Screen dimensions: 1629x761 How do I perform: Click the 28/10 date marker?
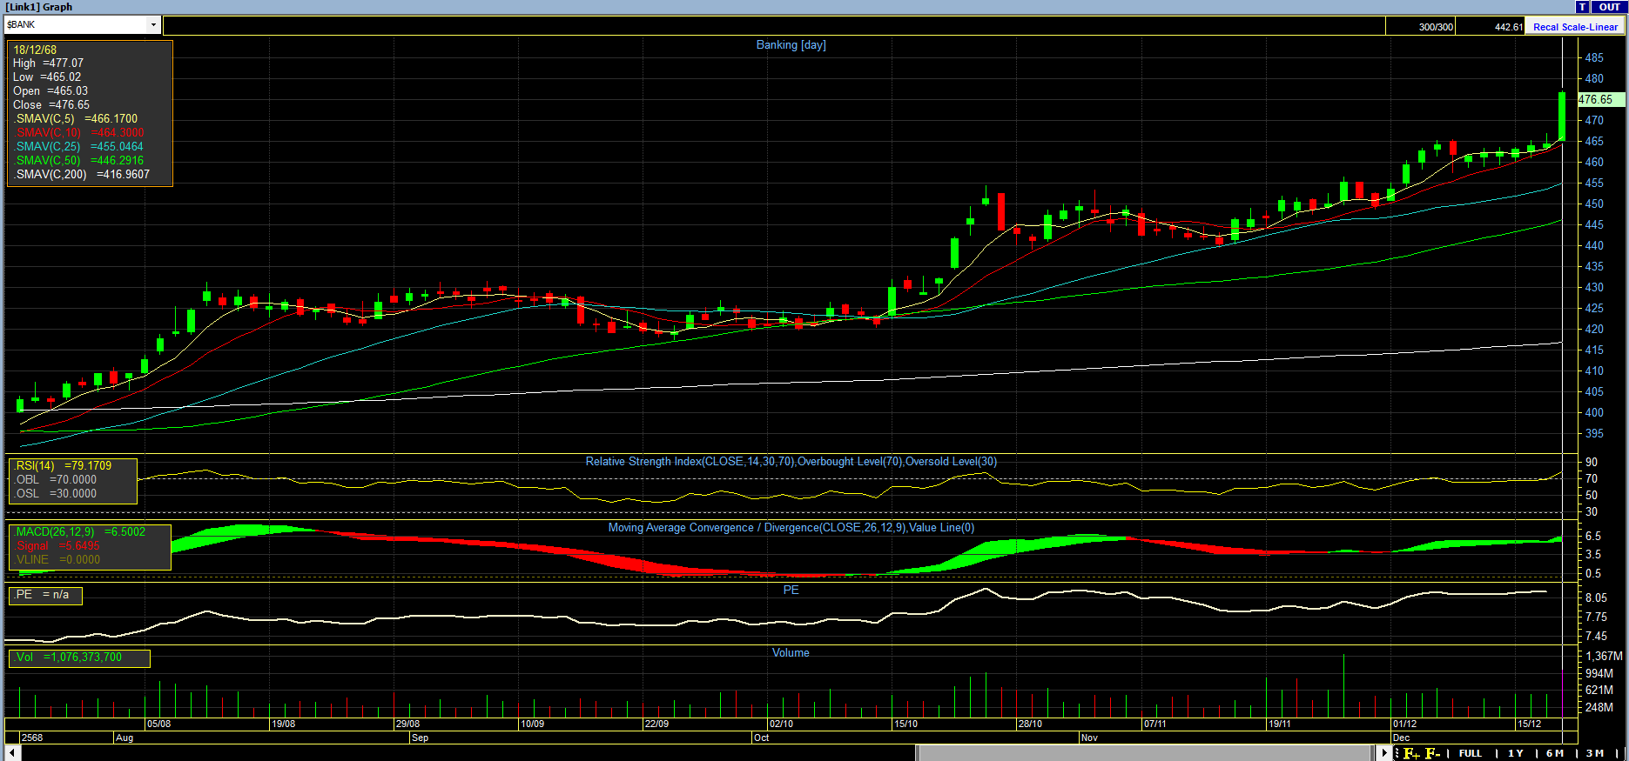[x=1030, y=724]
